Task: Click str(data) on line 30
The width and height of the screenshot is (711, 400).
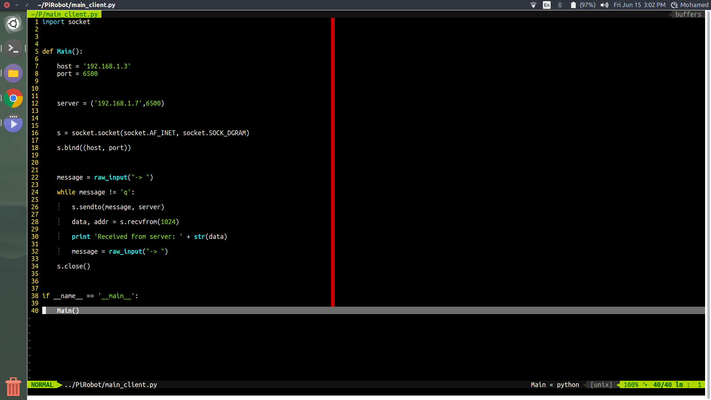Action: tap(210, 237)
